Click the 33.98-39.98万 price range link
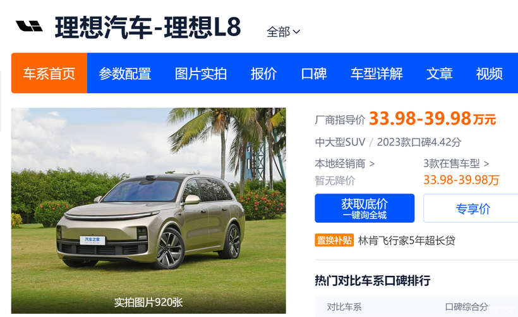The width and height of the screenshot is (518, 317). [461, 180]
